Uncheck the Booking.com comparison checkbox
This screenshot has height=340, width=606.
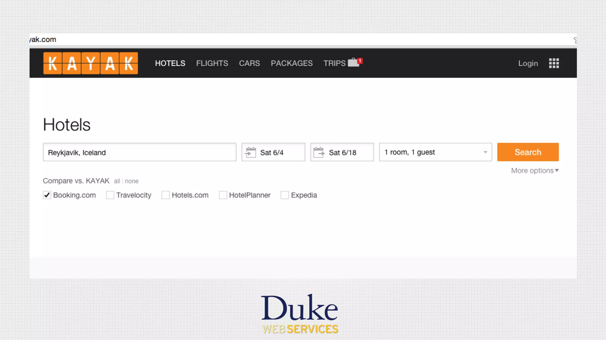click(47, 195)
